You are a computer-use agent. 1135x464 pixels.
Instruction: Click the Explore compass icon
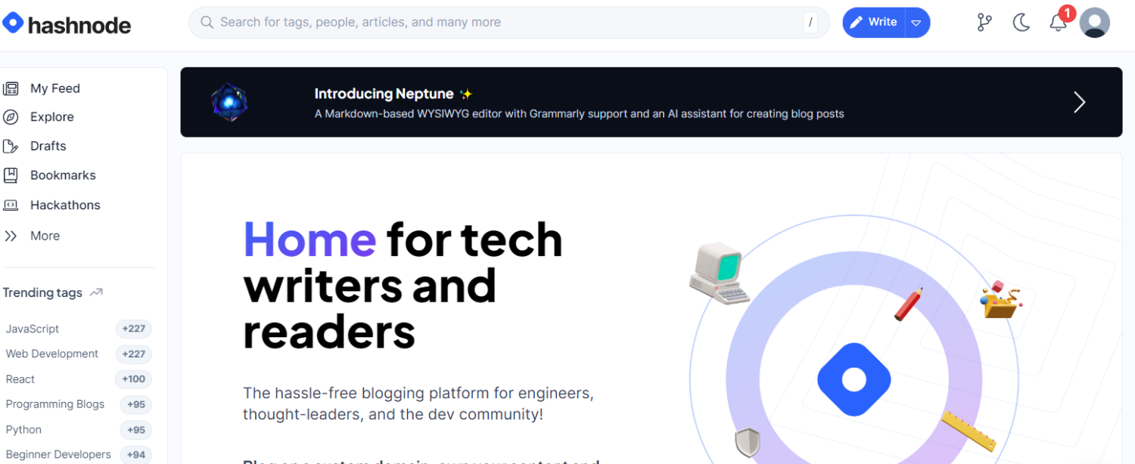[x=11, y=117]
